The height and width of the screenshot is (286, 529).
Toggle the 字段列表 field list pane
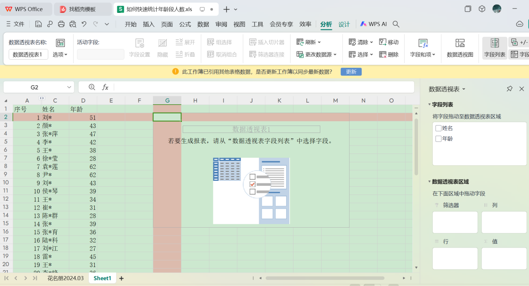(x=495, y=48)
